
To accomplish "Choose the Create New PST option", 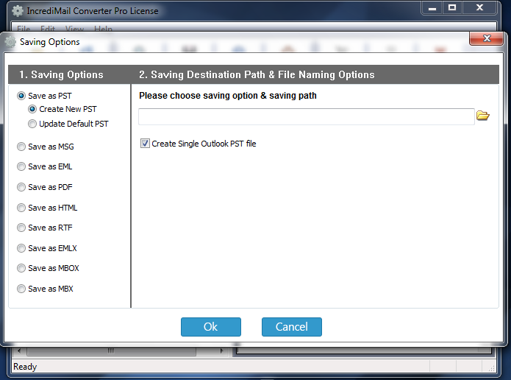I will (32, 109).
